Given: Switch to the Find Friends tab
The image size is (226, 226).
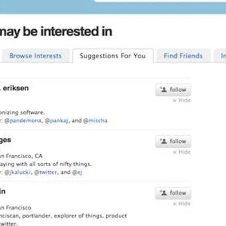Looking at the screenshot, I should click(183, 56).
